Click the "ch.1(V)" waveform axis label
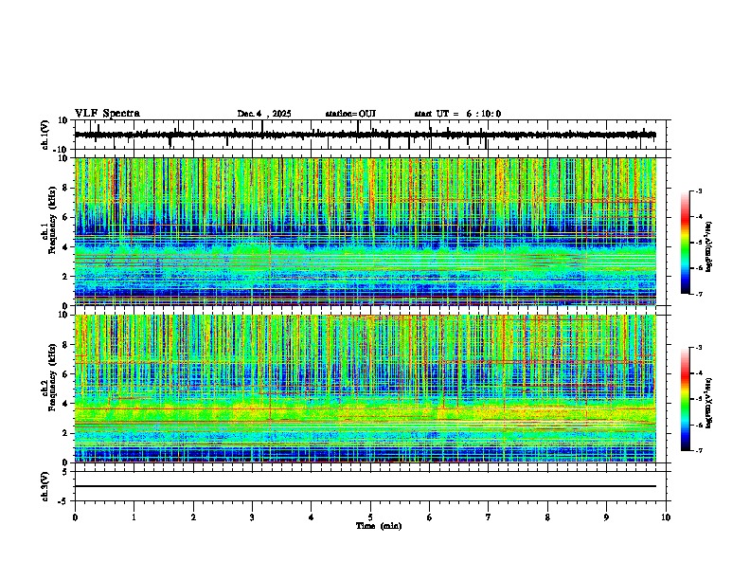 45,135
